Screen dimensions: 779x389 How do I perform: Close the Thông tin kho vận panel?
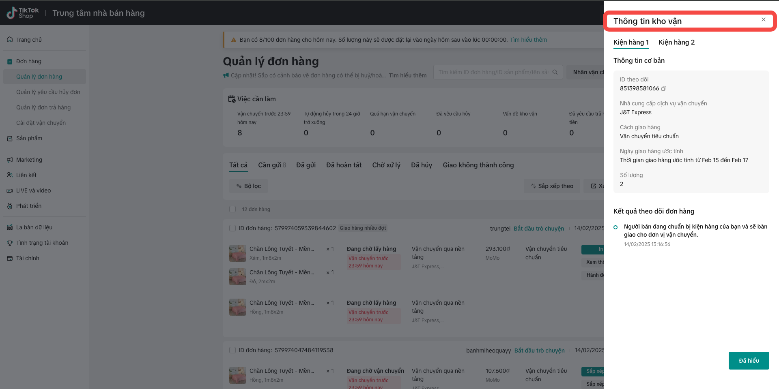[763, 19]
